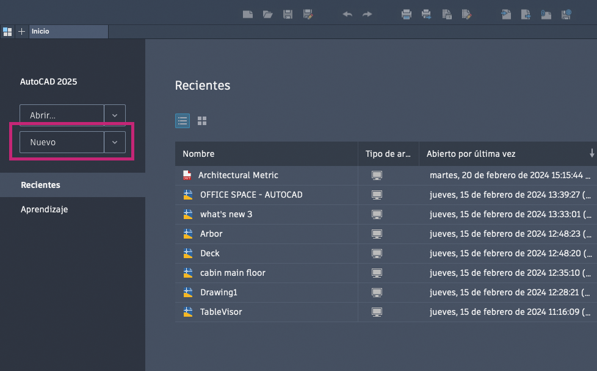The image size is (597, 371).
Task: Click the Save disk toolbar icon
Action: [288, 15]
